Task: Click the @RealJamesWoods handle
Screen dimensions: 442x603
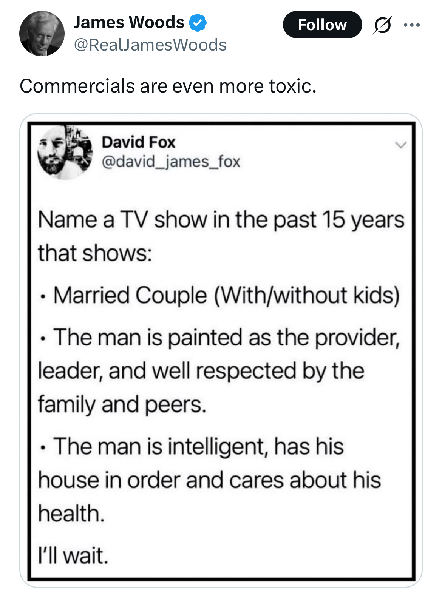Action: click(x=150, y=45)
